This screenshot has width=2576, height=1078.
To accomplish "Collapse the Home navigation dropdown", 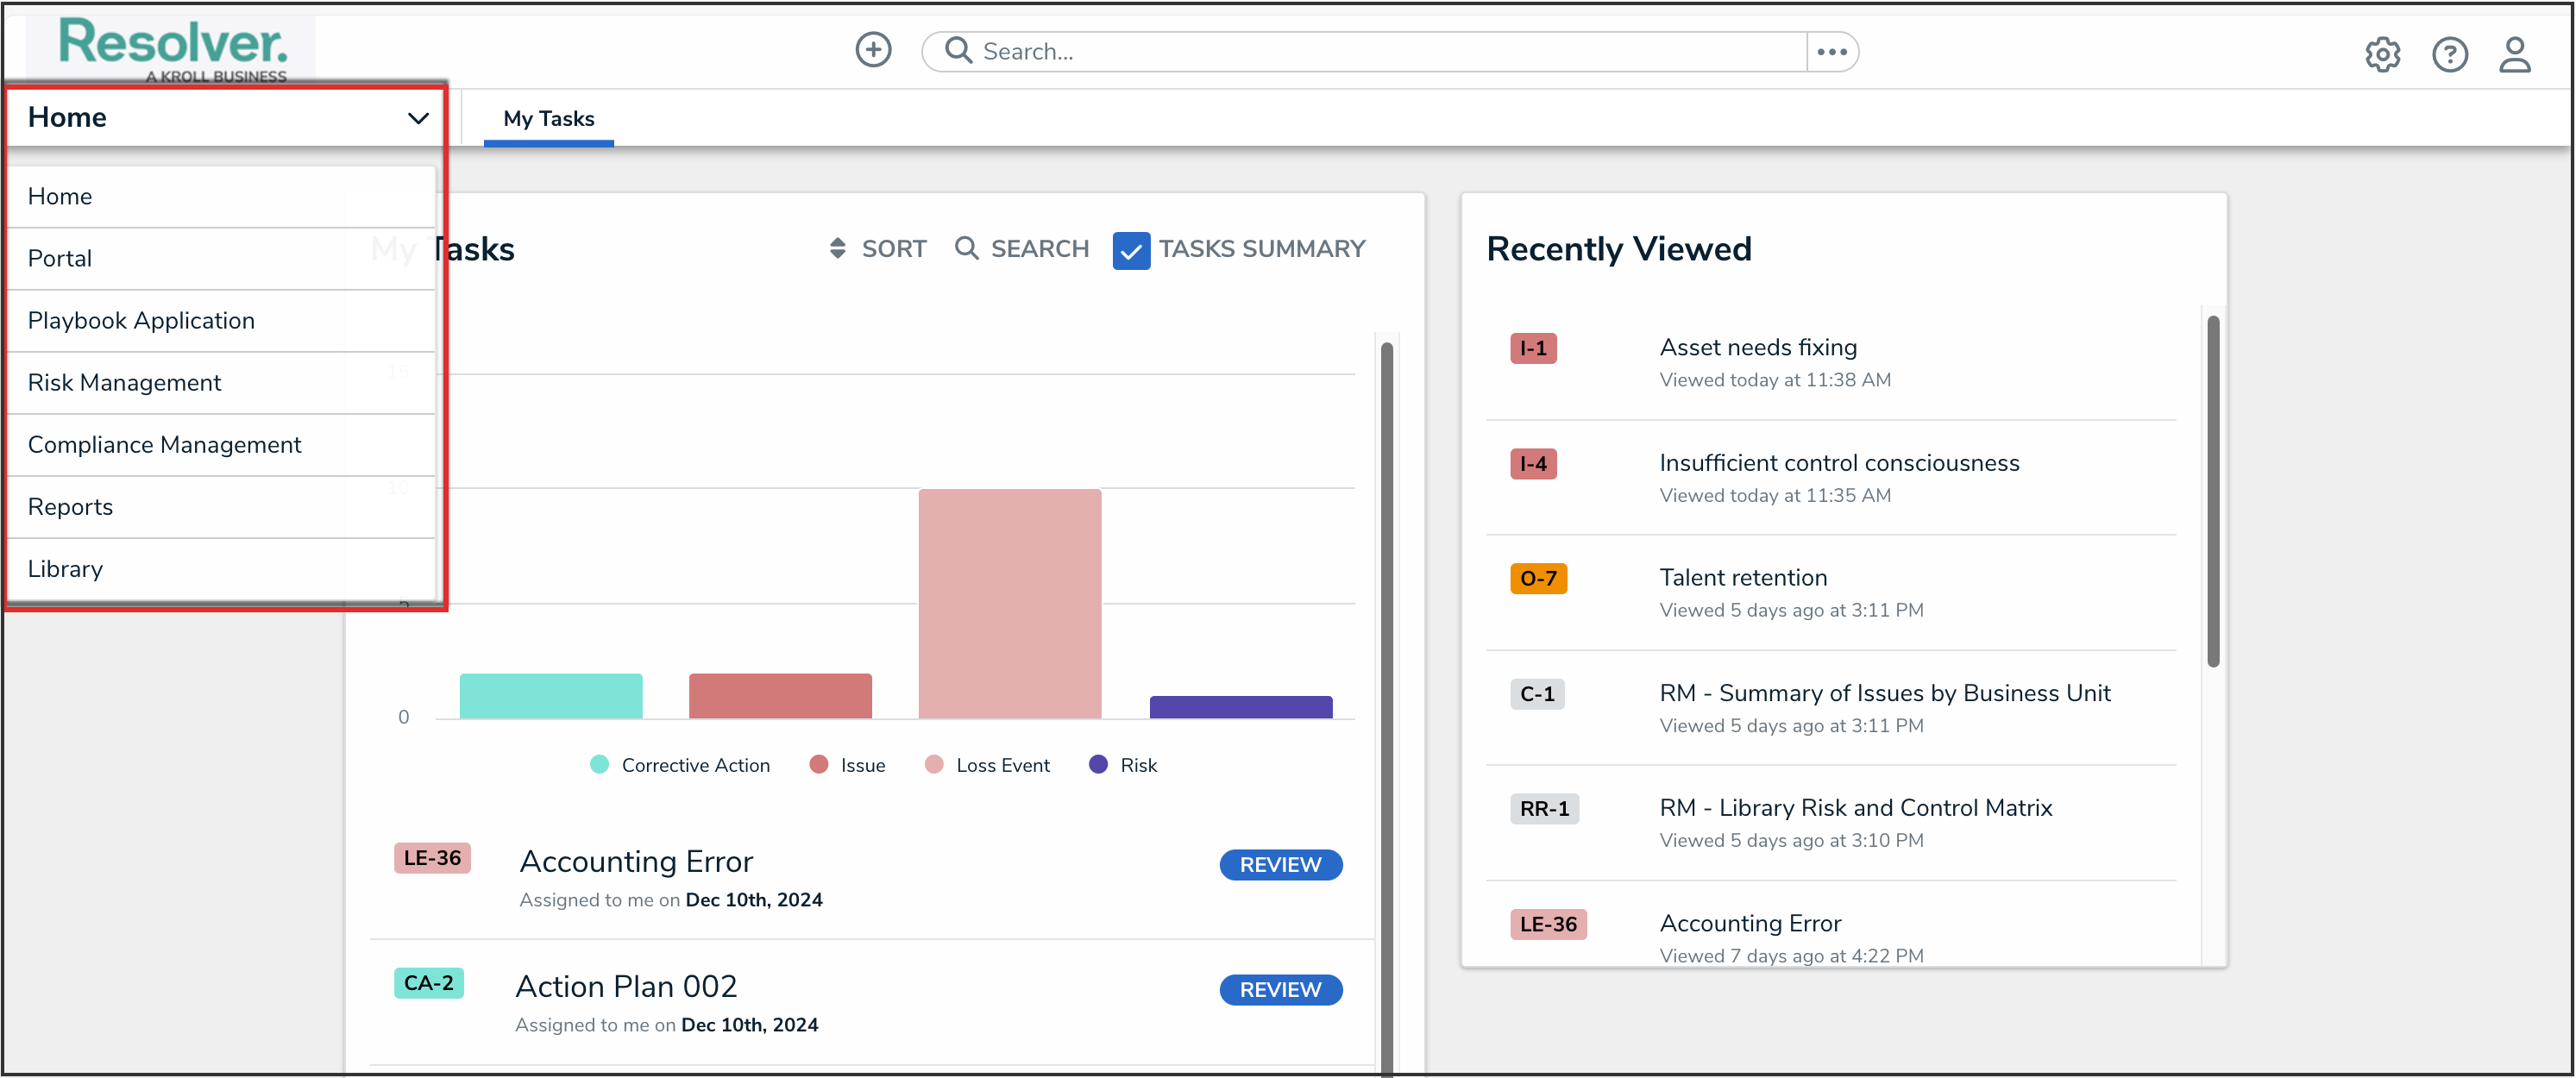I will (418, 118).
